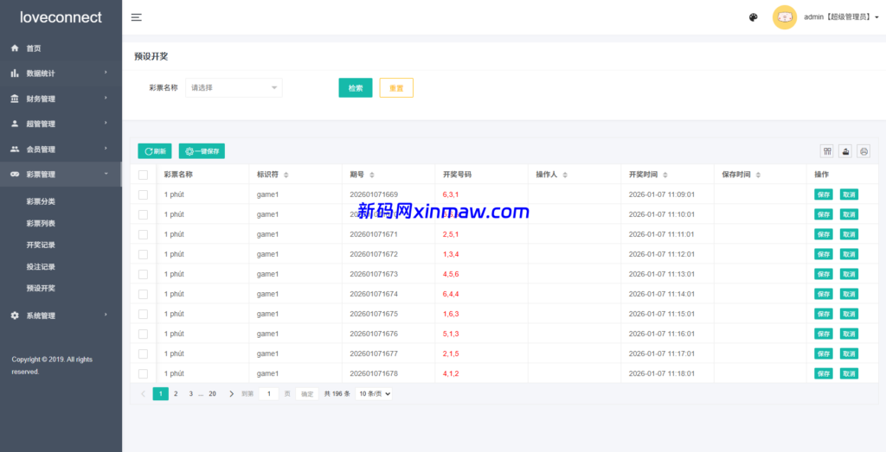The height and width of the screenshot is (452, 886).
Task: Open 预设开奖 submenu item
Action: (41, 288)
